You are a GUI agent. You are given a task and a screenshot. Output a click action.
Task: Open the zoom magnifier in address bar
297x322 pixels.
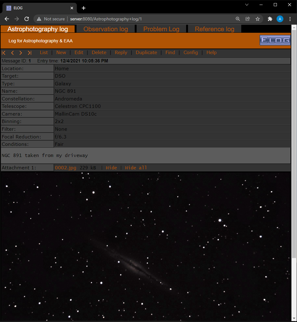point(238,19)
